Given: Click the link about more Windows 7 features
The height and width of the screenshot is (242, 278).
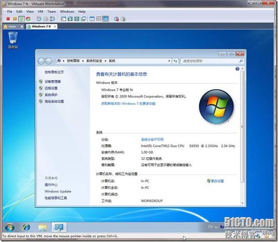Looking at the screenshot, I should pyautogui.click(x=128, y=103).
